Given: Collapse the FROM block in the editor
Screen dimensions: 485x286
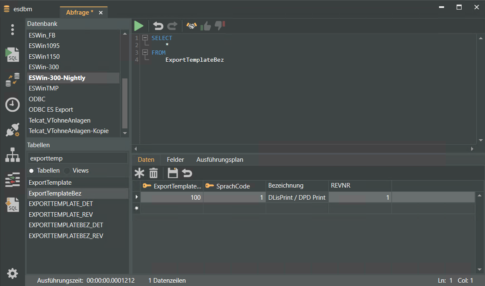Looking at the screenshot, I should point(145,53).
